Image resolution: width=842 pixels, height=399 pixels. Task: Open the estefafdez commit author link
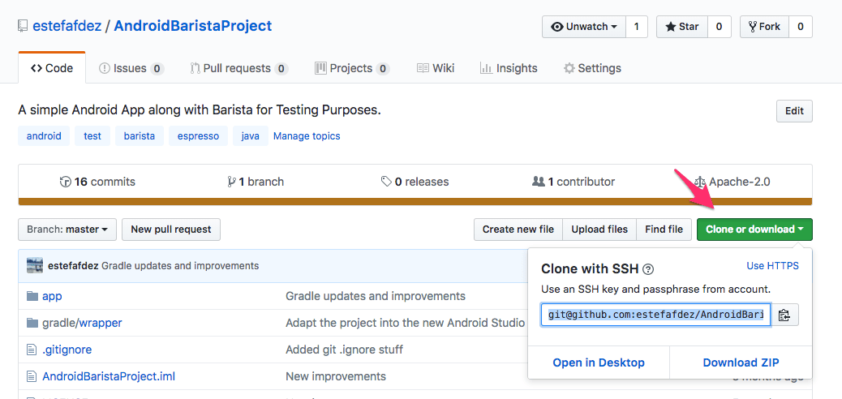click(73, 266)
